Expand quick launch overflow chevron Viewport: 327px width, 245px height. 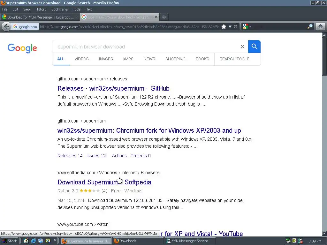click(x=55, y=240)
